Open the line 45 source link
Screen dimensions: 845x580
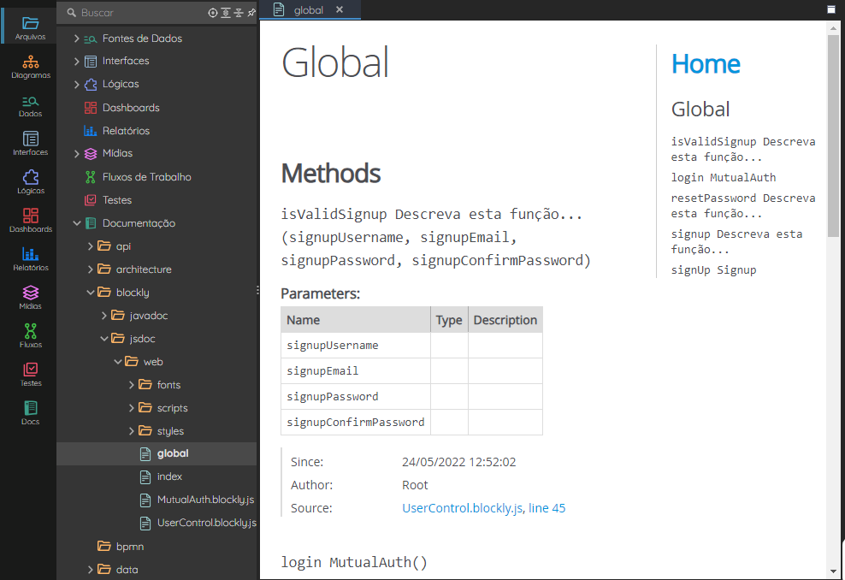click(x=547, y=508)
